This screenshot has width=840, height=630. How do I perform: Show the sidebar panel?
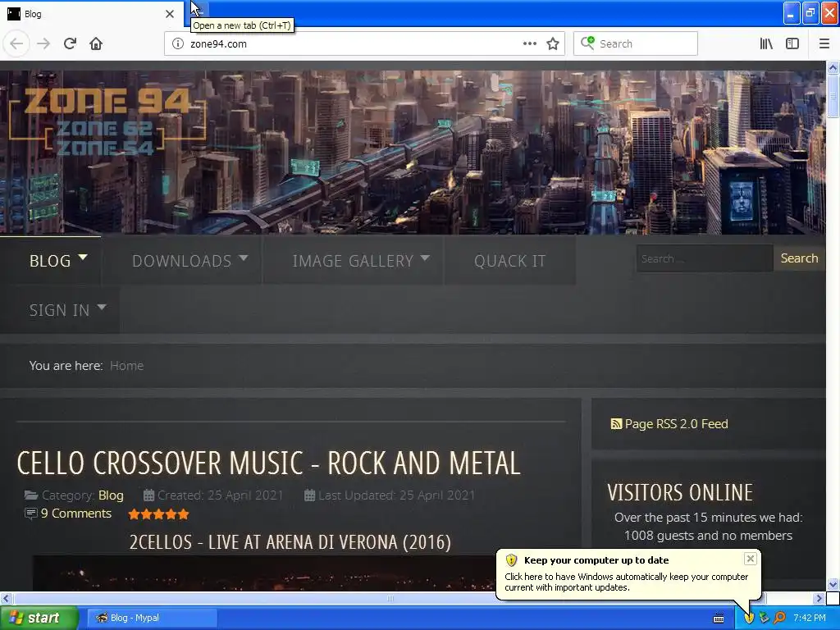(792, 44)
